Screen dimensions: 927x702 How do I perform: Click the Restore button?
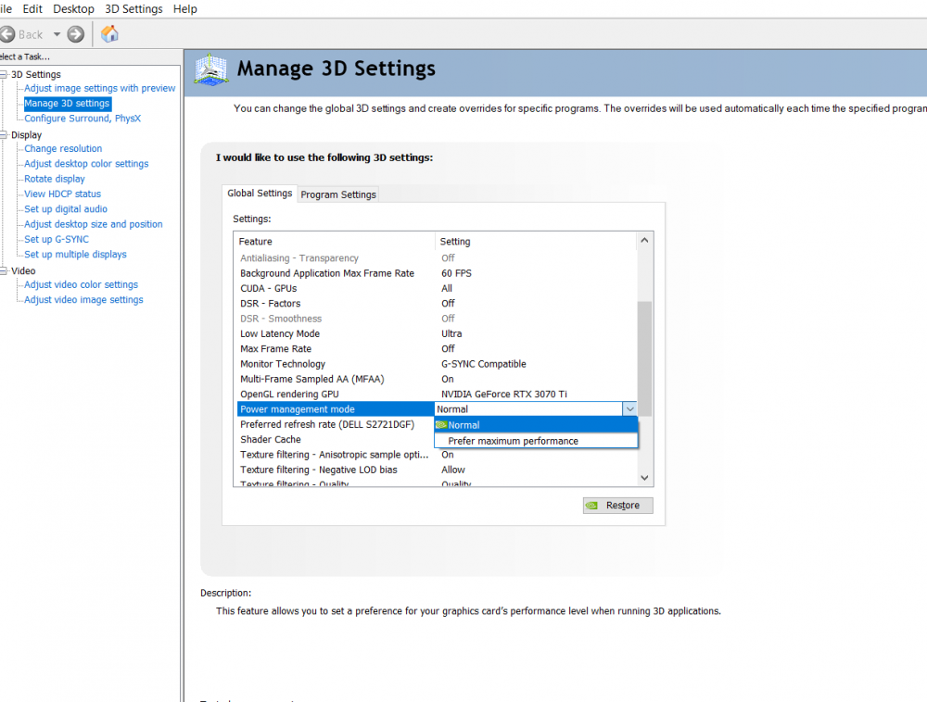[x=618, y=506]
